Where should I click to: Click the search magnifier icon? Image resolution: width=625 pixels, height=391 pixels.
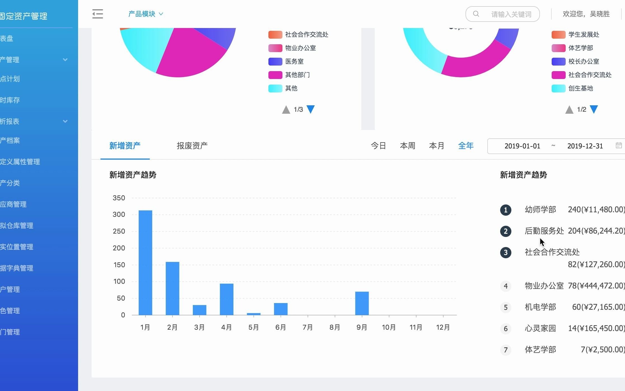[x=476, y=14]
